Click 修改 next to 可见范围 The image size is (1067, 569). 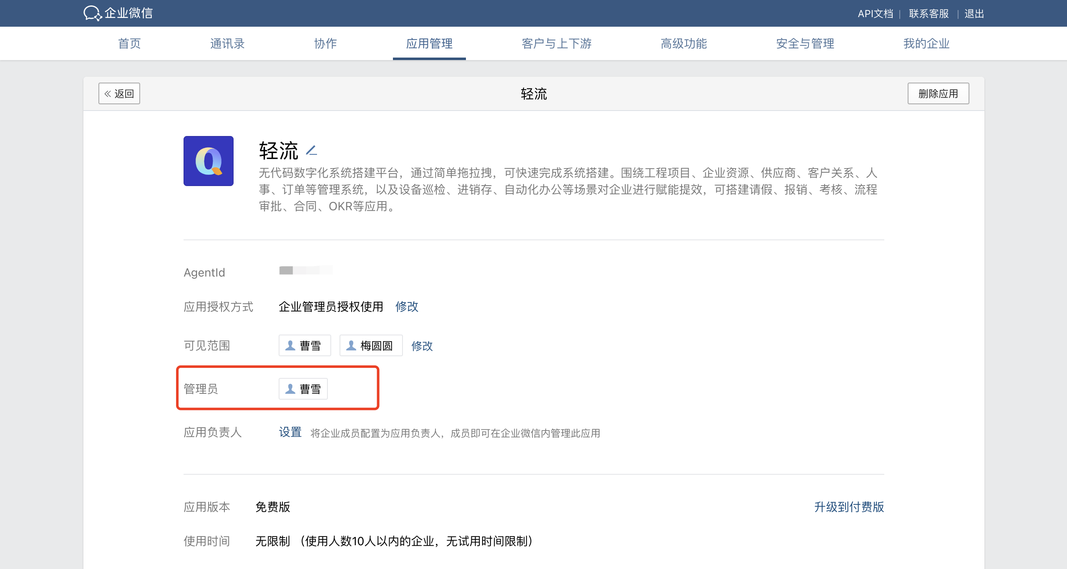[422, 346]
